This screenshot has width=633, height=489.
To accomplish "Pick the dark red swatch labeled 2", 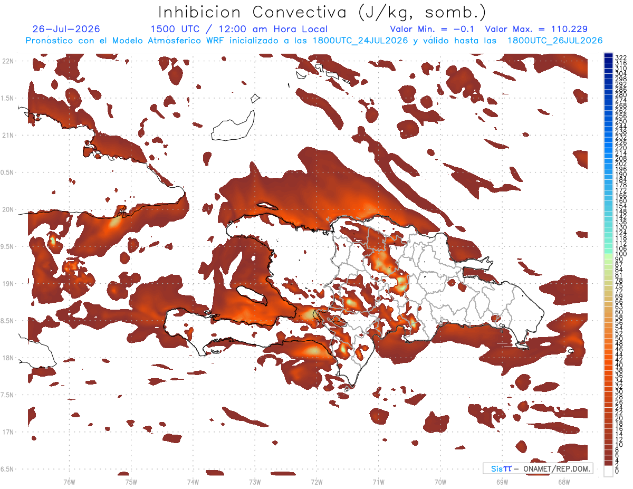I will click(x=608, y=463).
